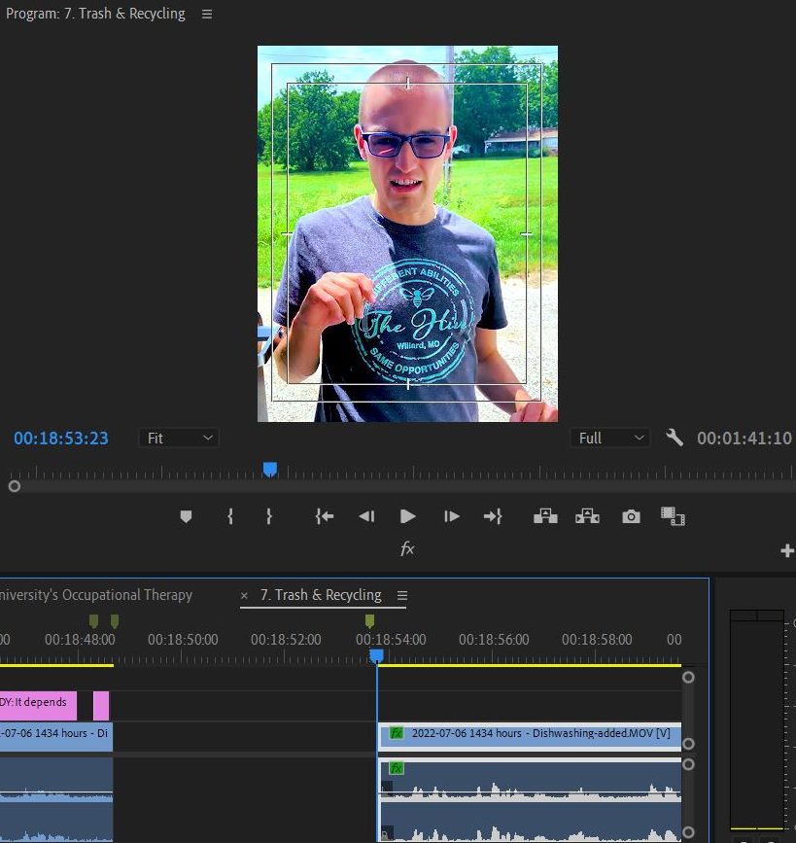
Task: Toggle the fx global mute below transport
Action: tap(407, 549)
